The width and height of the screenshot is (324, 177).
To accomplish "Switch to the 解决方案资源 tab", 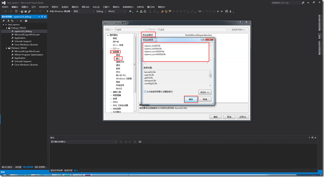I will (x=8, y=167).
